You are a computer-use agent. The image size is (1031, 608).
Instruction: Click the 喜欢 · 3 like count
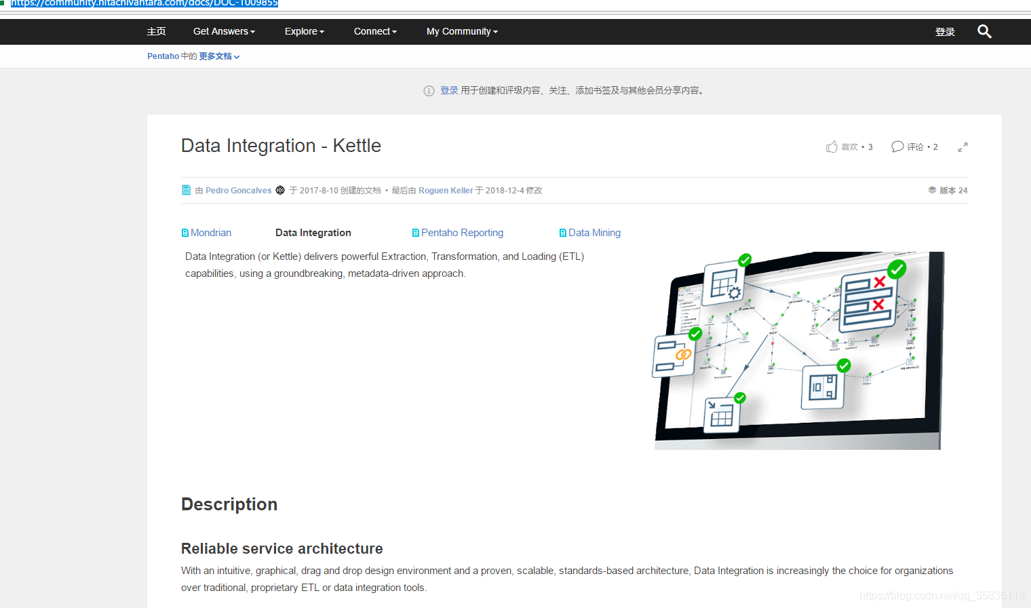point(857,147)
